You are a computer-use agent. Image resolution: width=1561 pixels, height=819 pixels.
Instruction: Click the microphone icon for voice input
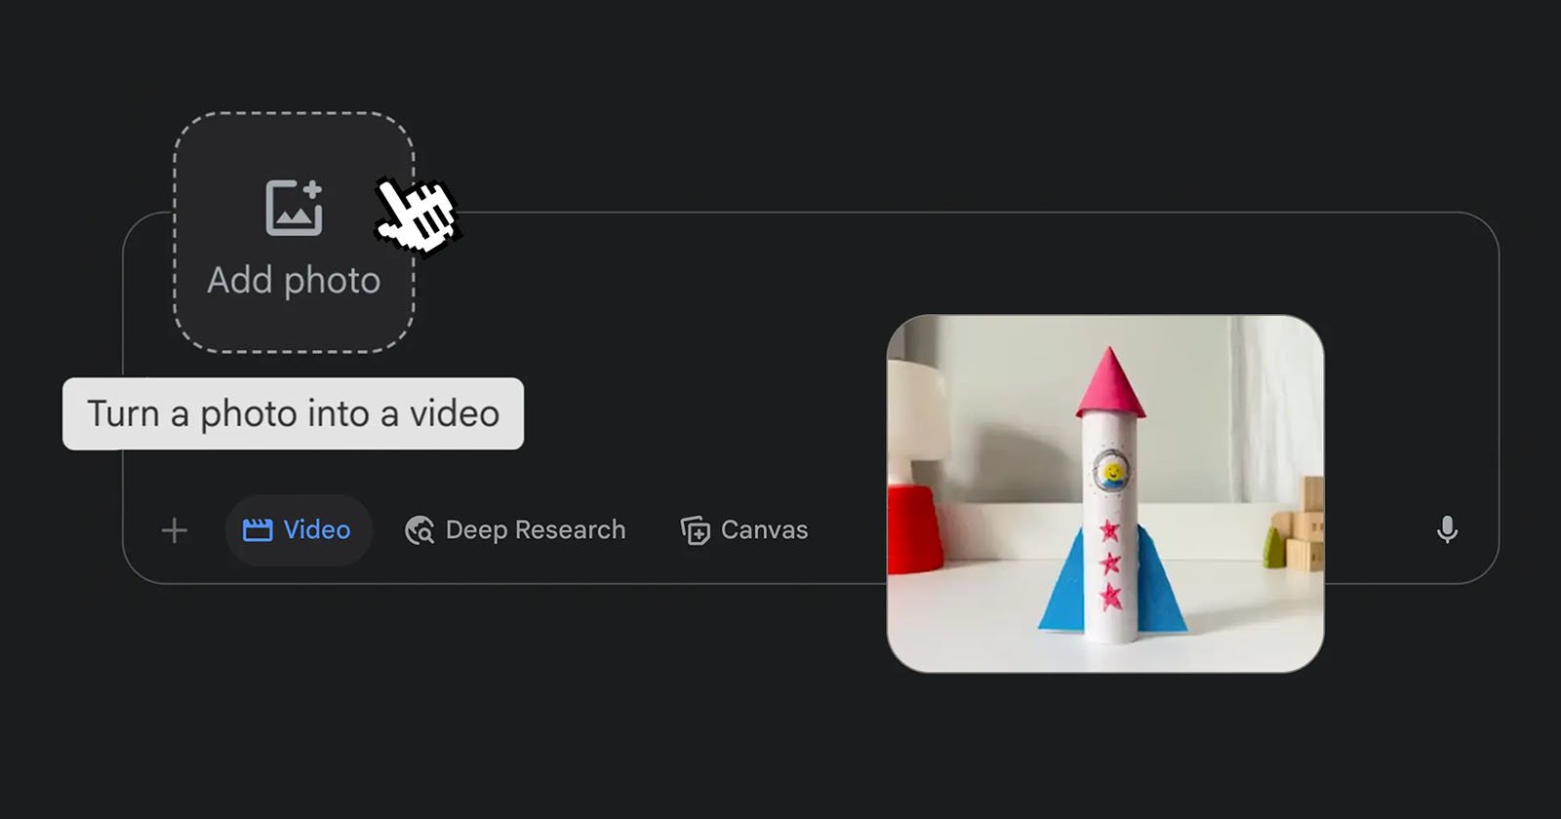[1447, 529]
